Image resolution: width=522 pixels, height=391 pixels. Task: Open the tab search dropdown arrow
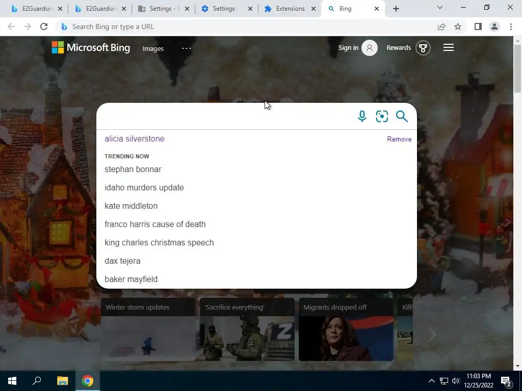[440, 7]
